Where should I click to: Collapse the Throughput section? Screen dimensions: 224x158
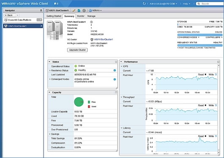[x=122, y=97]
